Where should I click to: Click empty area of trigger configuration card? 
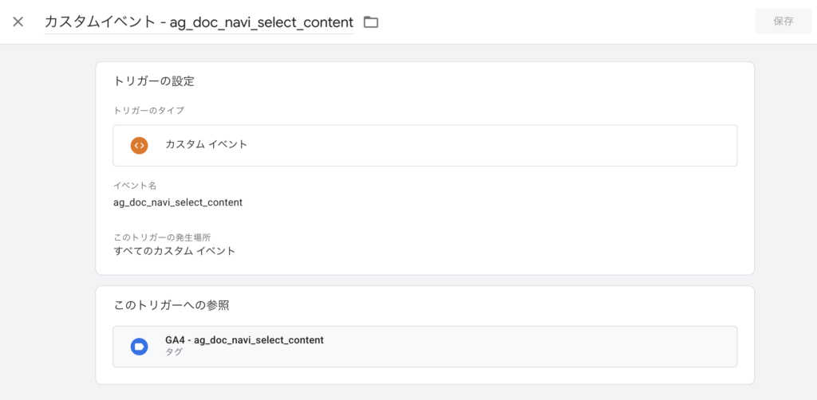pos(519,223)
